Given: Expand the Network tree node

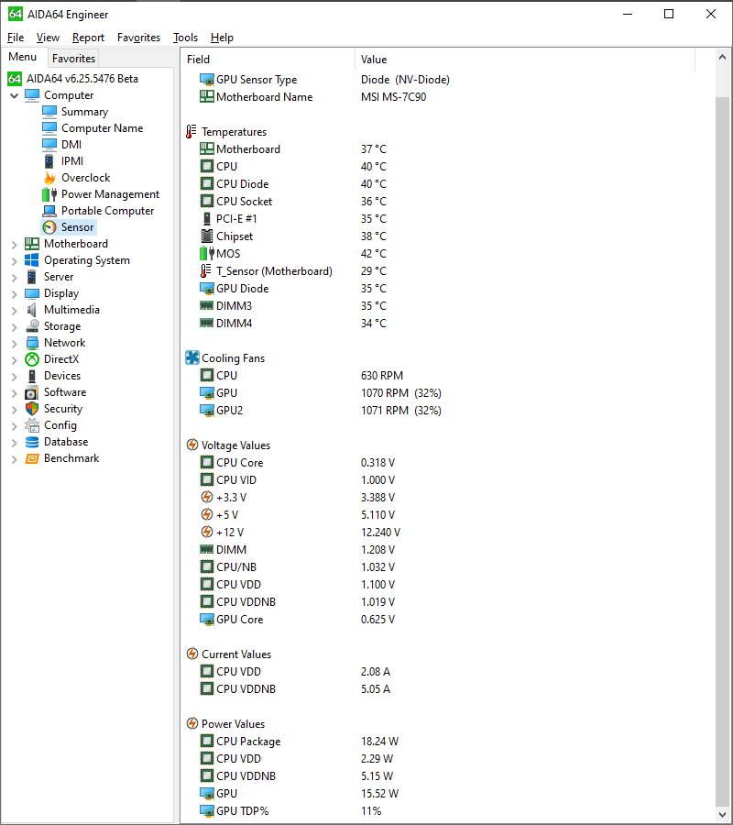Looking at the screenshot, I should tap(14, 343).
